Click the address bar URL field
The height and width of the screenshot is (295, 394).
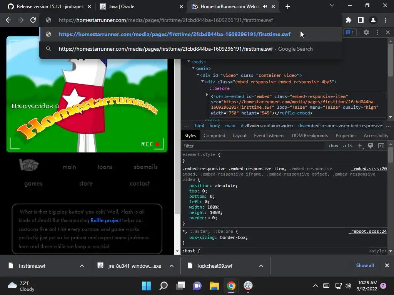[191, 20]
